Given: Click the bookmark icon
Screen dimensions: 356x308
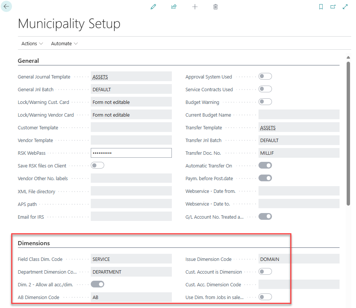Looking at the screenshot, I should [321, 7].
